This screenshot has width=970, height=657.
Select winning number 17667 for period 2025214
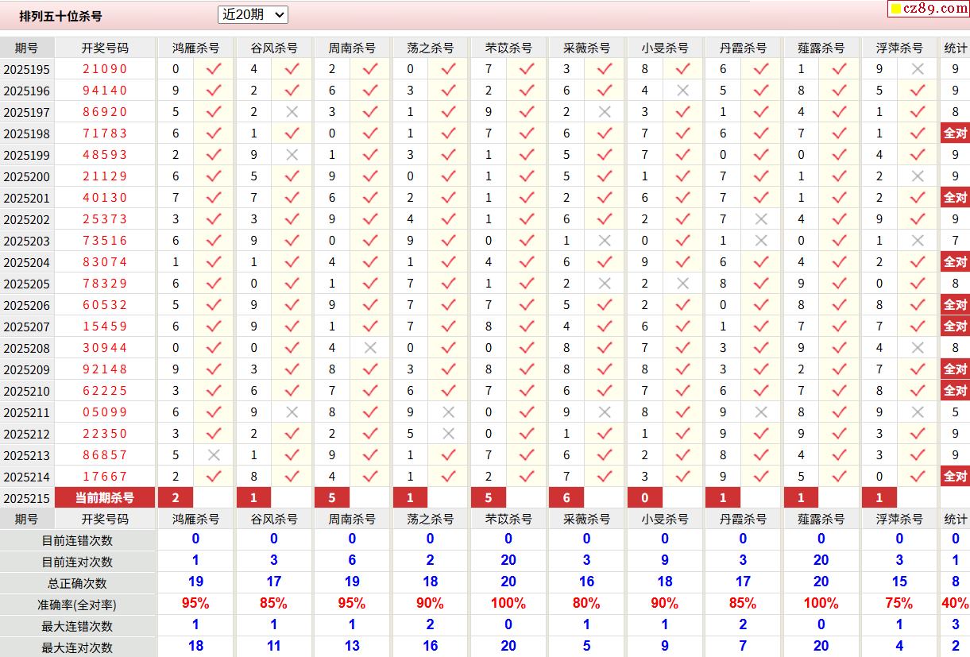[x=105, y=477]
